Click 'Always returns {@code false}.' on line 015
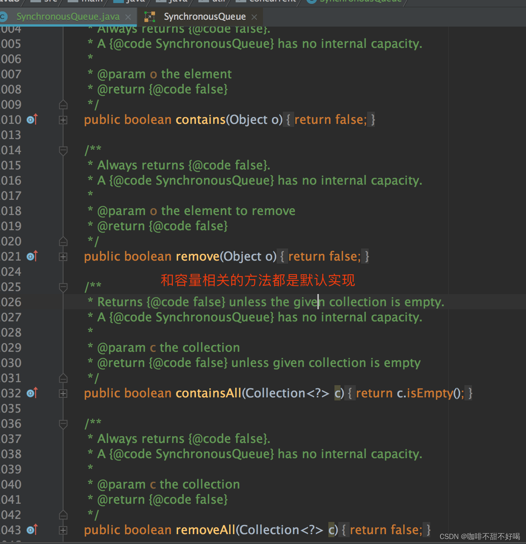 (184, 165)
